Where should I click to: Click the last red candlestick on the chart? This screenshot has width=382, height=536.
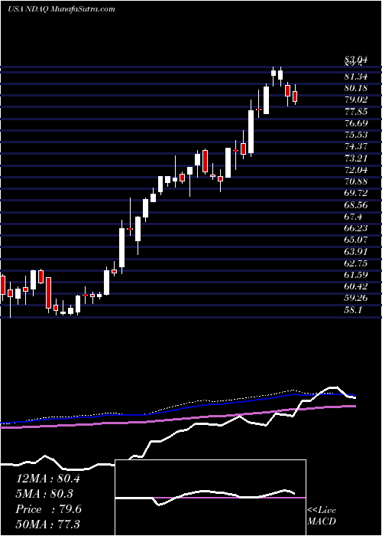[295, 96]
